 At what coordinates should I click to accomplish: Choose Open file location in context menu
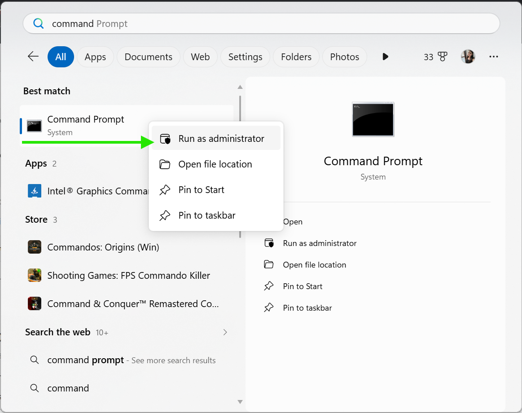216,164
